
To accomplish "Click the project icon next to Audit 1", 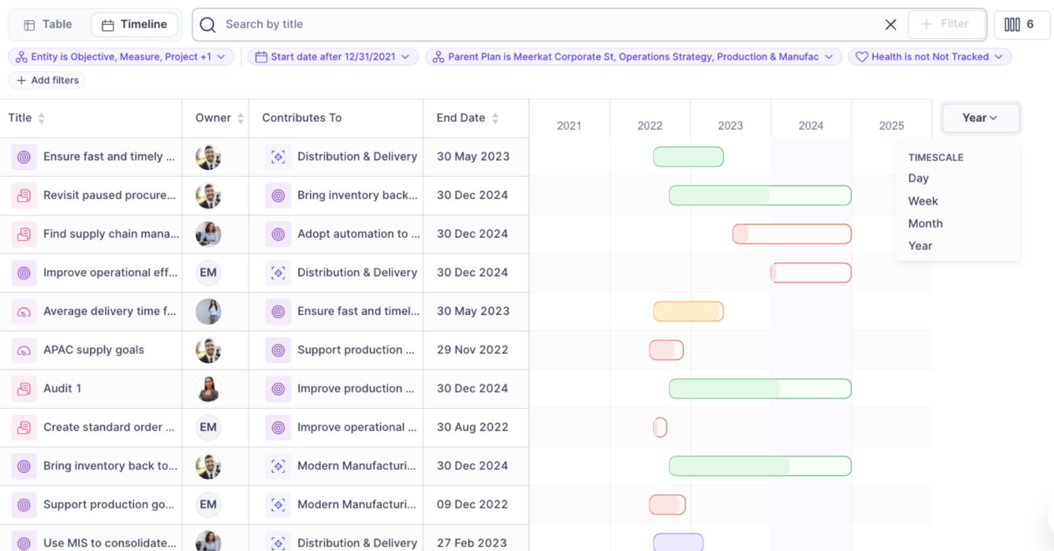I will pos(24,388).
